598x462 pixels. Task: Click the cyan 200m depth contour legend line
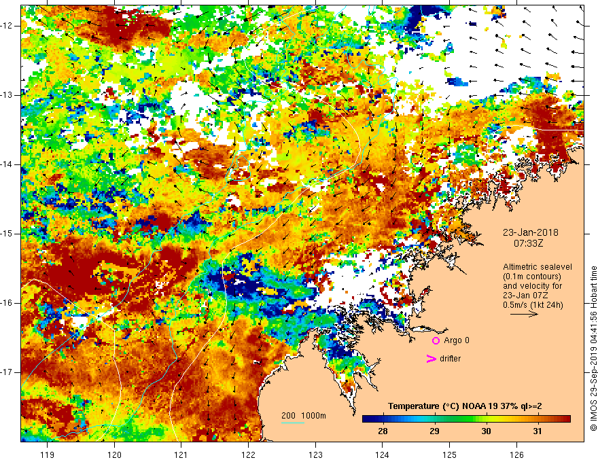pos(293,423)
